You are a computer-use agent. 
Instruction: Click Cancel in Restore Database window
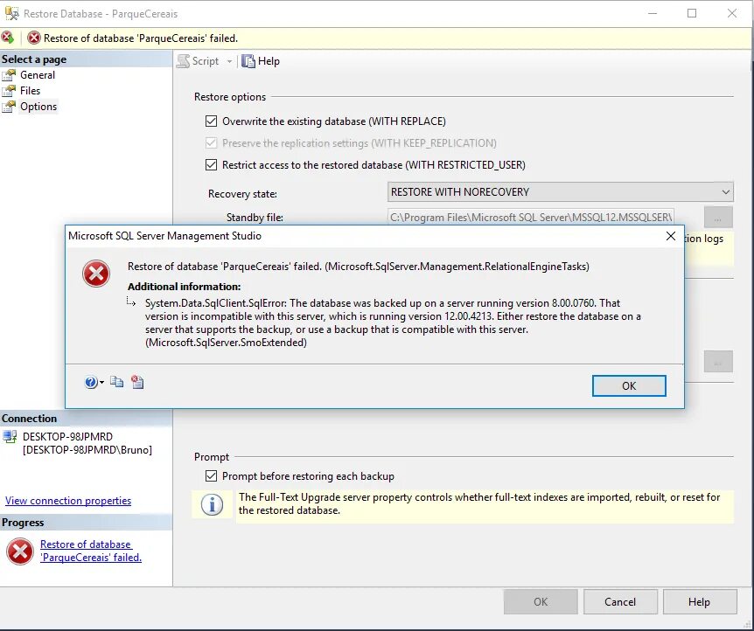coord(620,601)
